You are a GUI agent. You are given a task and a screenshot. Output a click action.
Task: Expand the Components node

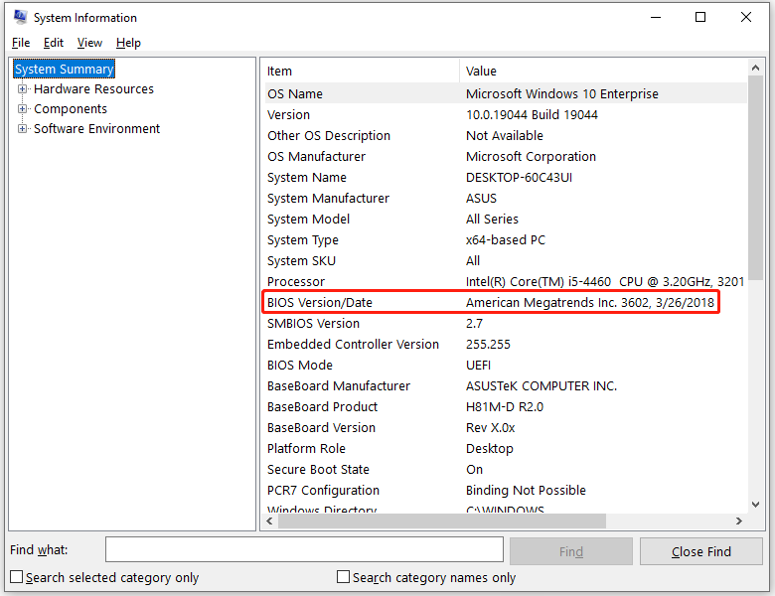pos(22,108)
